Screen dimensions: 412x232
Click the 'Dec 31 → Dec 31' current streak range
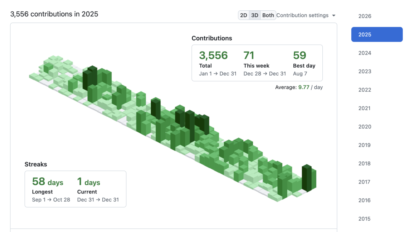tap(98, 200)
